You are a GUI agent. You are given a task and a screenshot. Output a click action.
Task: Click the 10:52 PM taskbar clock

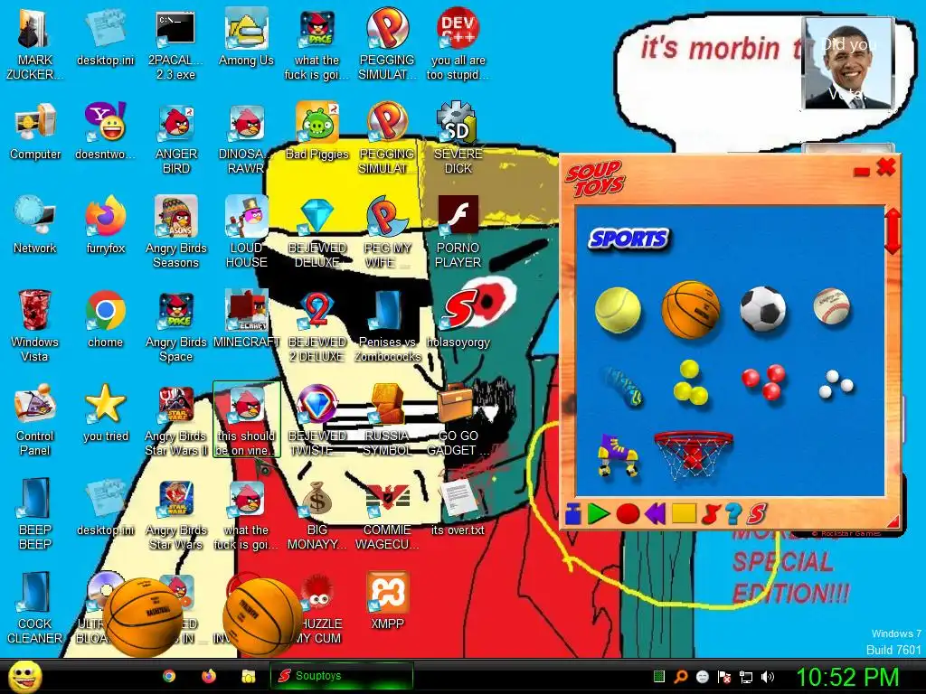847,678
